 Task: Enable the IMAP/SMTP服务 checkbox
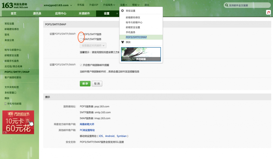(x=81, y=39)
